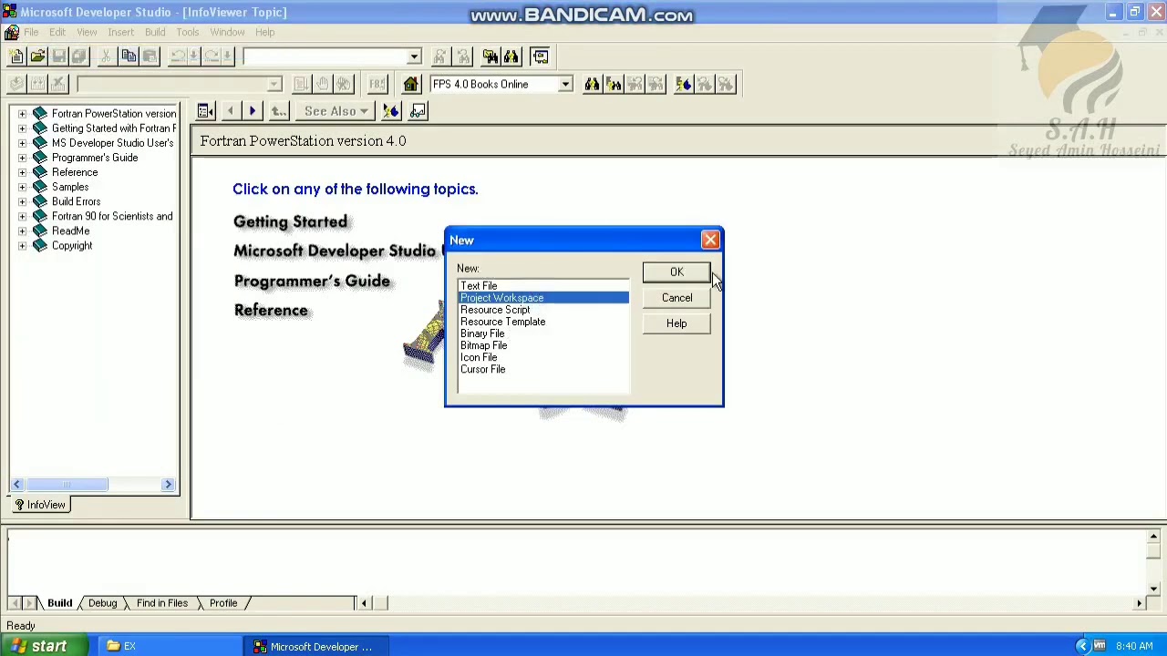1167x656 pixels.
Task: Open the File menu
Action: coord(31,32)
